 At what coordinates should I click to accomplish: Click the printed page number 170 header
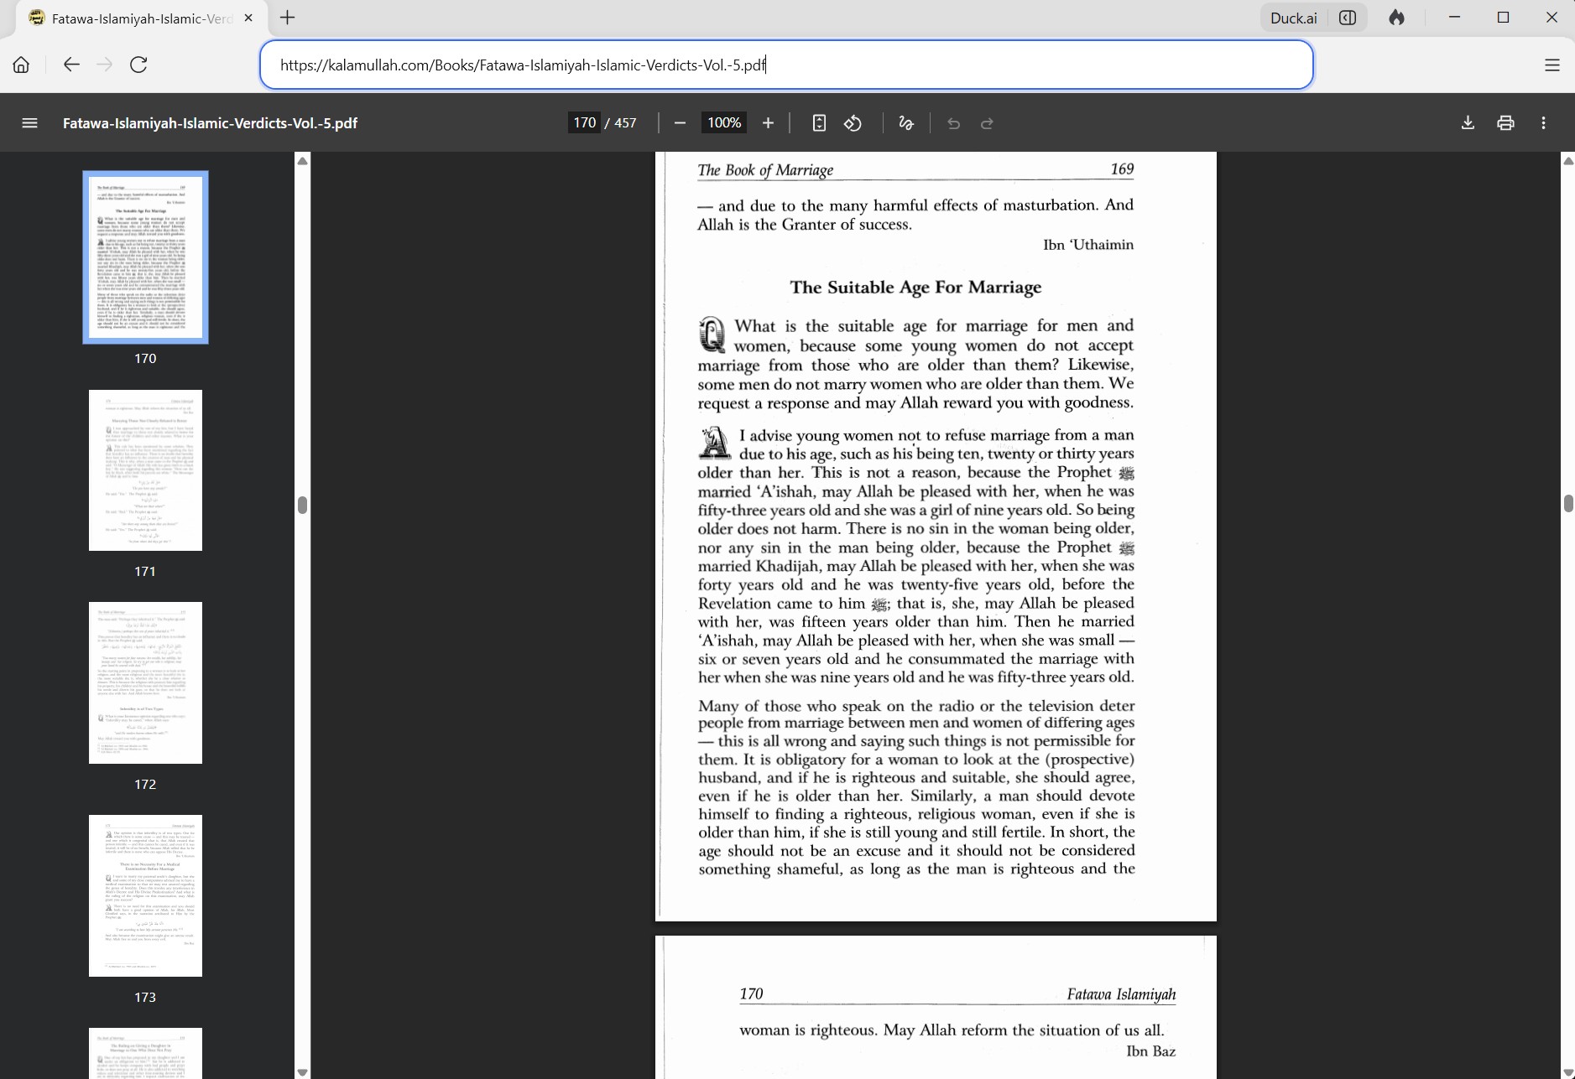pyautogui.click(x=751, y=994)
